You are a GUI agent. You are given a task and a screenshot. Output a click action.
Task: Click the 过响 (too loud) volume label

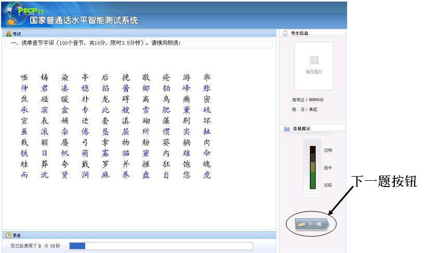coord(328,151)
